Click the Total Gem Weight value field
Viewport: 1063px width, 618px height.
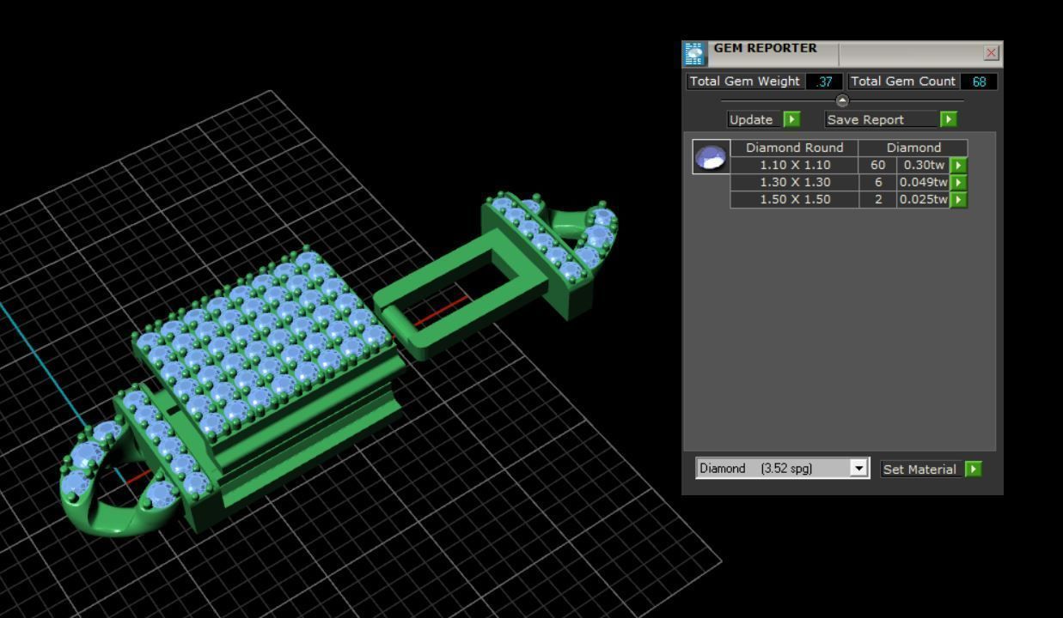pyautogui.click(x=824, y=82)
